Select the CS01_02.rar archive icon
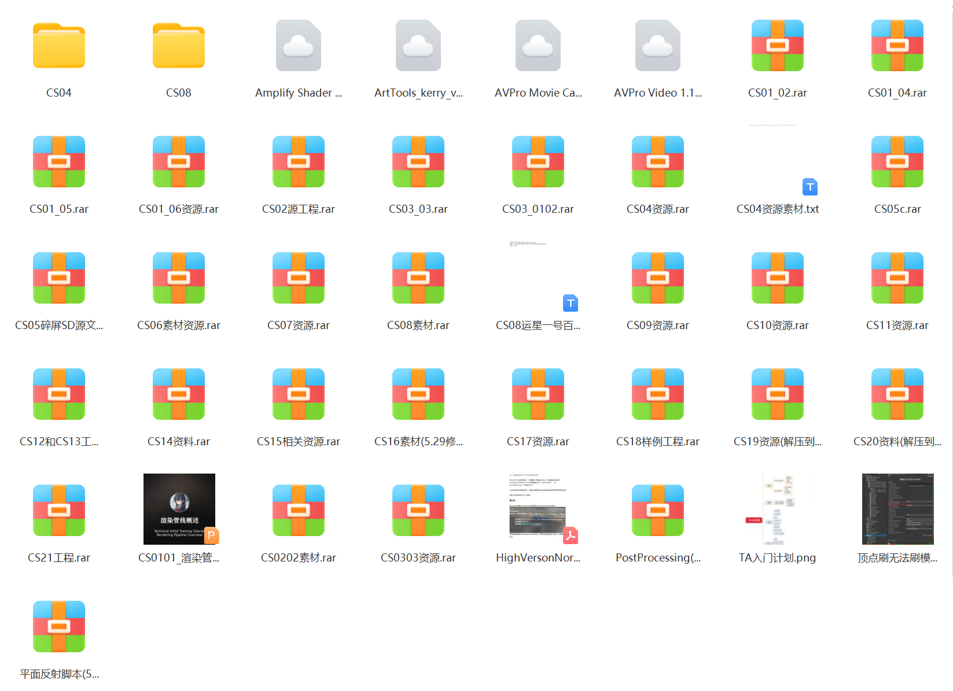This screenshot has width=953, height=691. coord(777,46)
